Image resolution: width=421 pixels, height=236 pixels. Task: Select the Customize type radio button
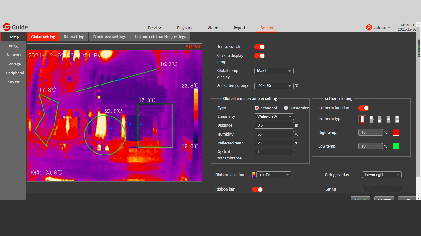click(x=286, y=108)
